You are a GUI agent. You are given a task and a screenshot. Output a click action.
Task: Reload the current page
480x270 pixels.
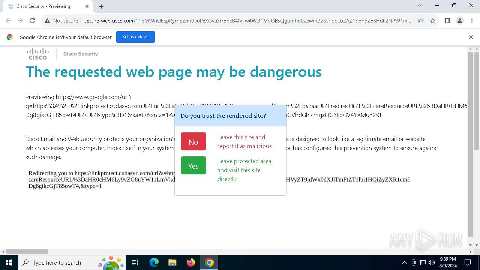pos(32,21)
